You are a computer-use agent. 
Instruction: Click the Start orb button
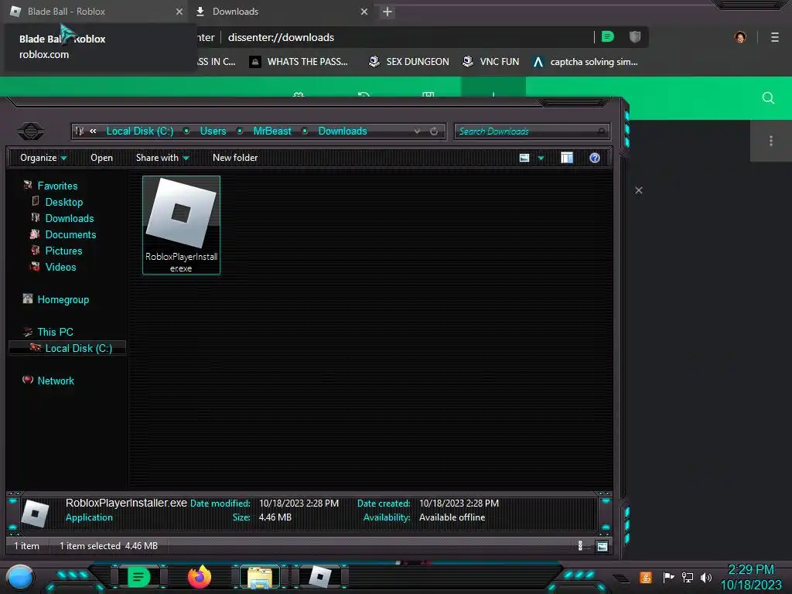(x=19, y=578)
